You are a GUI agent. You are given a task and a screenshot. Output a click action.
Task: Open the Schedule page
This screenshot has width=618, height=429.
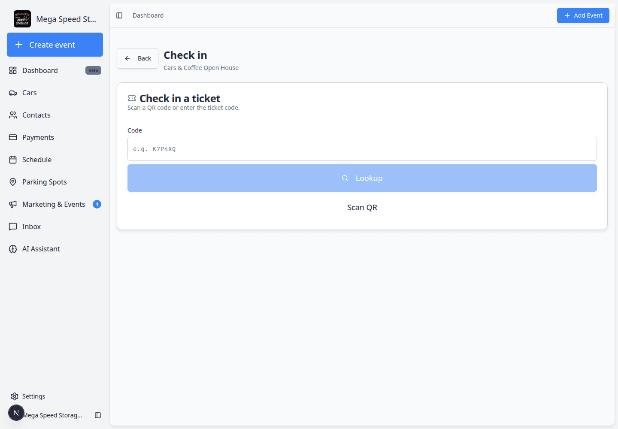point(55,160)
